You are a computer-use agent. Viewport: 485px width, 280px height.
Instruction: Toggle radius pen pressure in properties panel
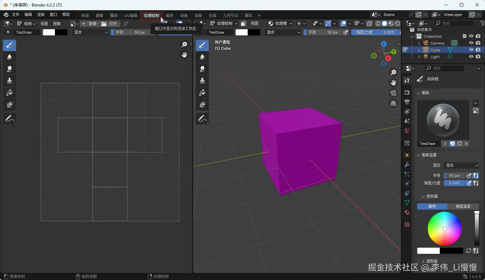[469, 176]
